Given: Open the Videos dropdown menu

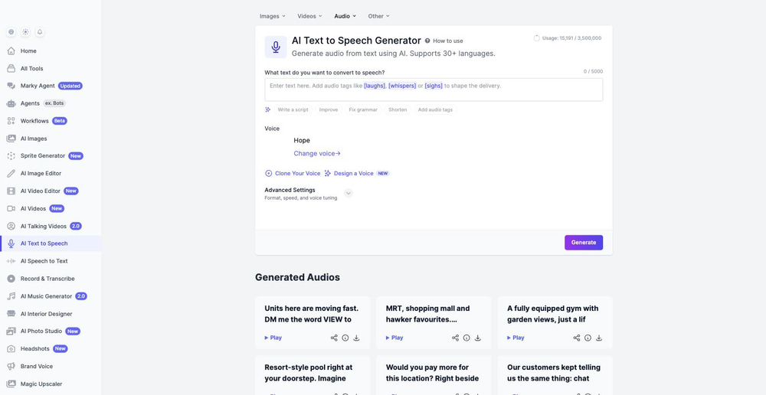Looking at the screenshot, I should click(309, 16).
